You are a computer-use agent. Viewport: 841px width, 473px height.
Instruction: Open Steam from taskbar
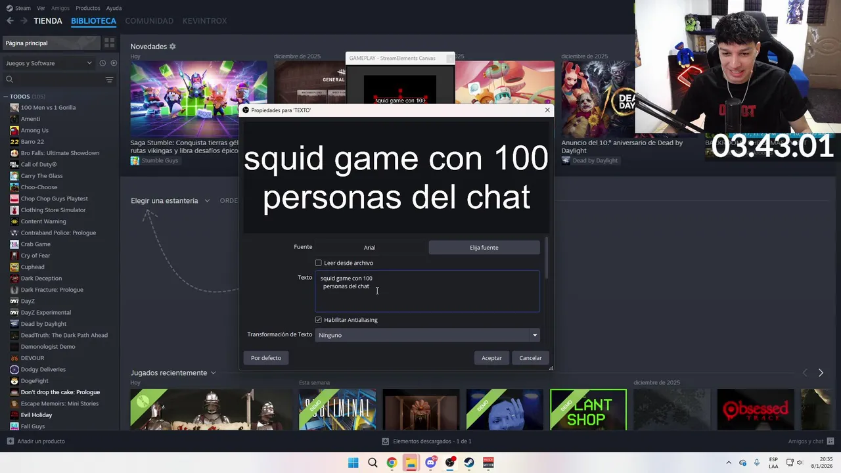tap(468, 462)
